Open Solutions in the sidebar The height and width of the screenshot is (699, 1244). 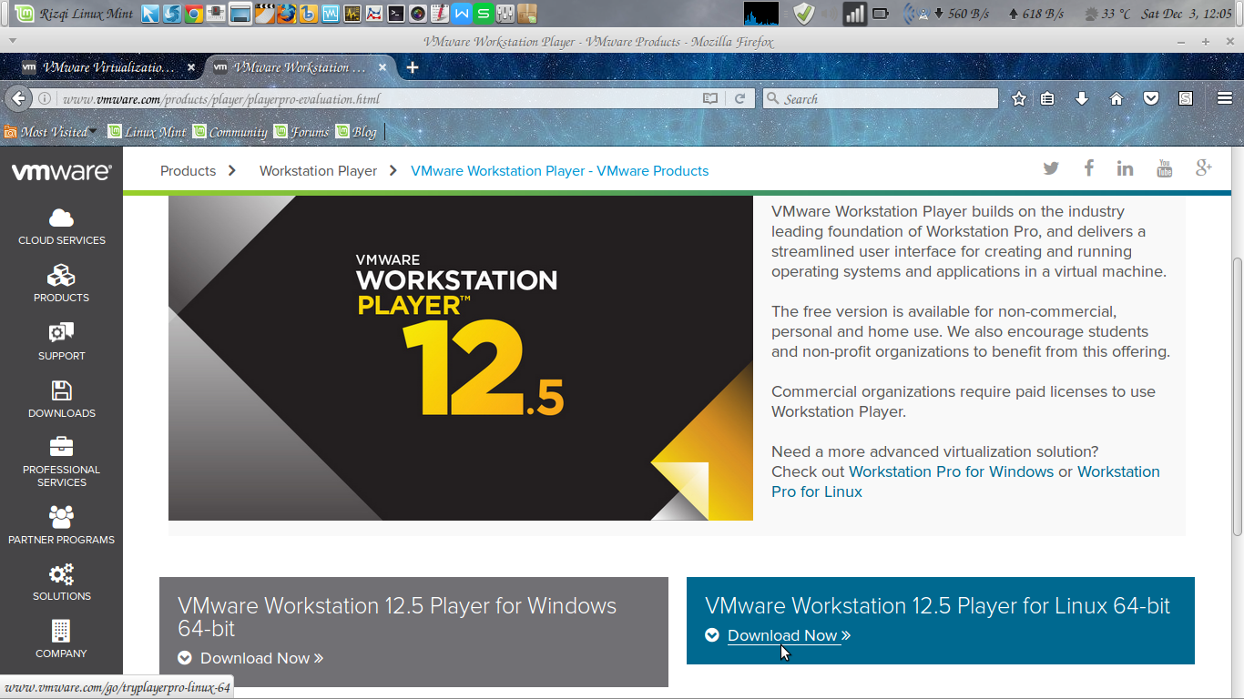coord(61,582)
